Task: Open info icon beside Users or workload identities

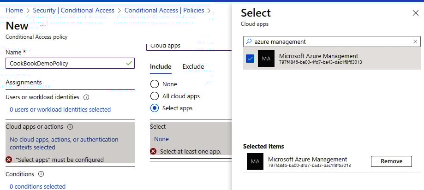Action: (x=86, y=97)
